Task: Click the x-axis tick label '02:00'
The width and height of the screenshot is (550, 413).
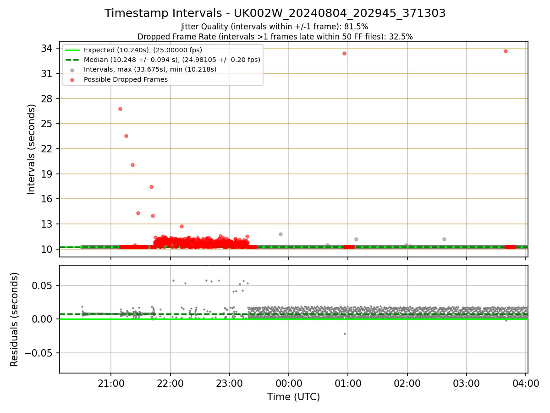Action: [407, 383]
